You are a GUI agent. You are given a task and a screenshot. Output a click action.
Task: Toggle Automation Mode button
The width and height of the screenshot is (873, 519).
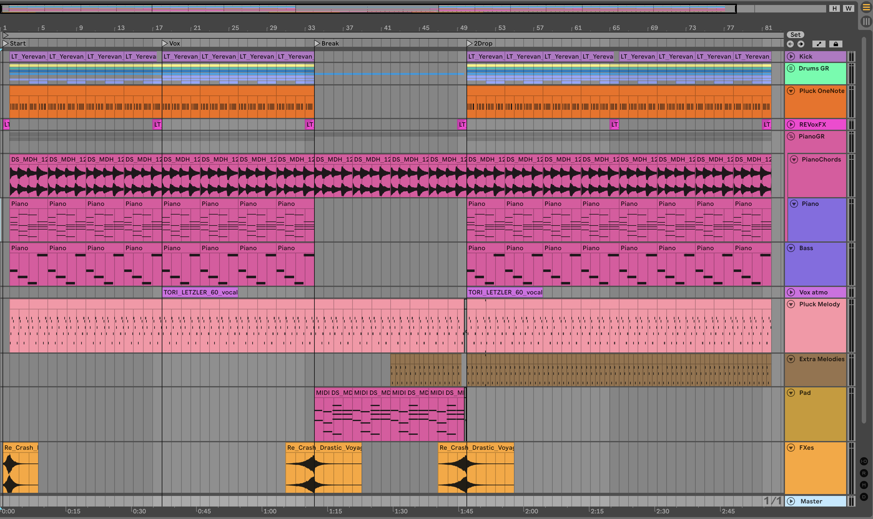tap(818, 44)
